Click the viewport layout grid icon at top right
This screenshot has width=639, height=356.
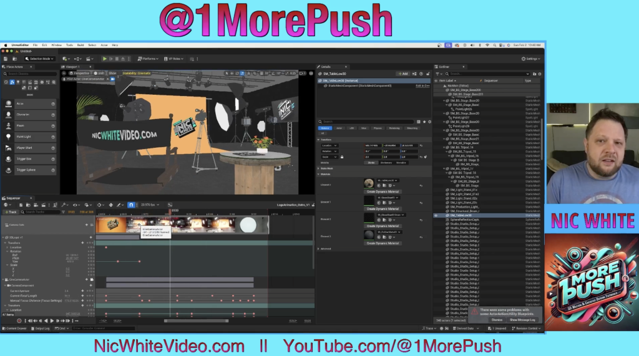[311, 74]
